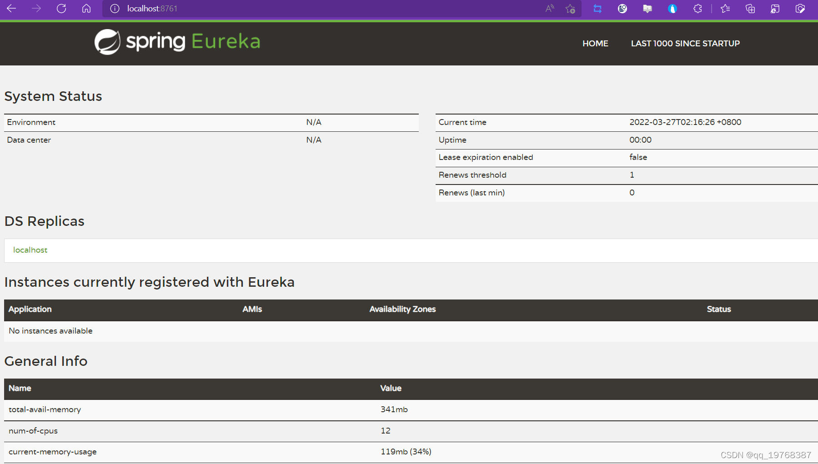
Task: View site information icon in address bar
Action: click(115, 9)
